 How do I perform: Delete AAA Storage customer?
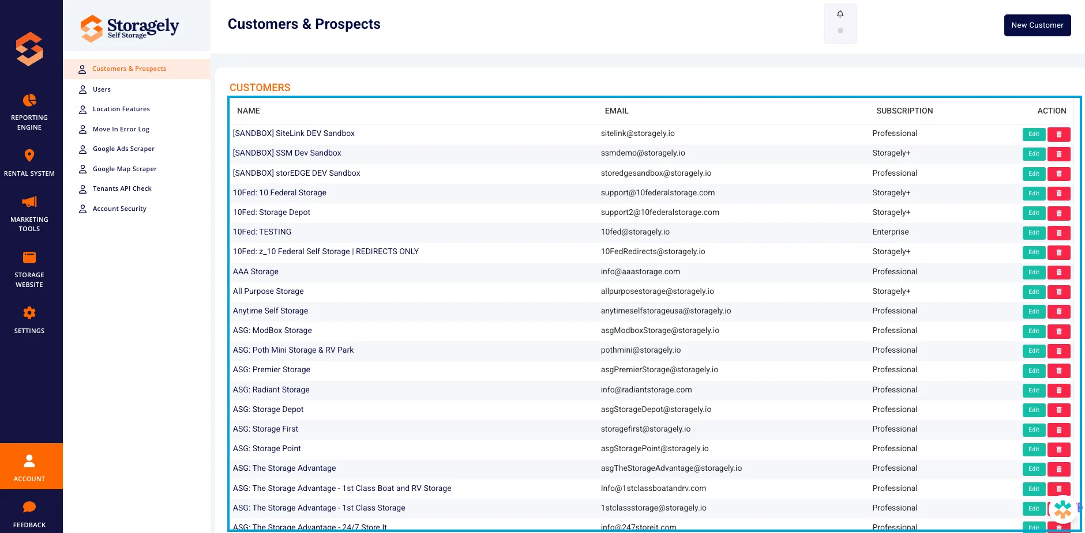coord(1059,272)
